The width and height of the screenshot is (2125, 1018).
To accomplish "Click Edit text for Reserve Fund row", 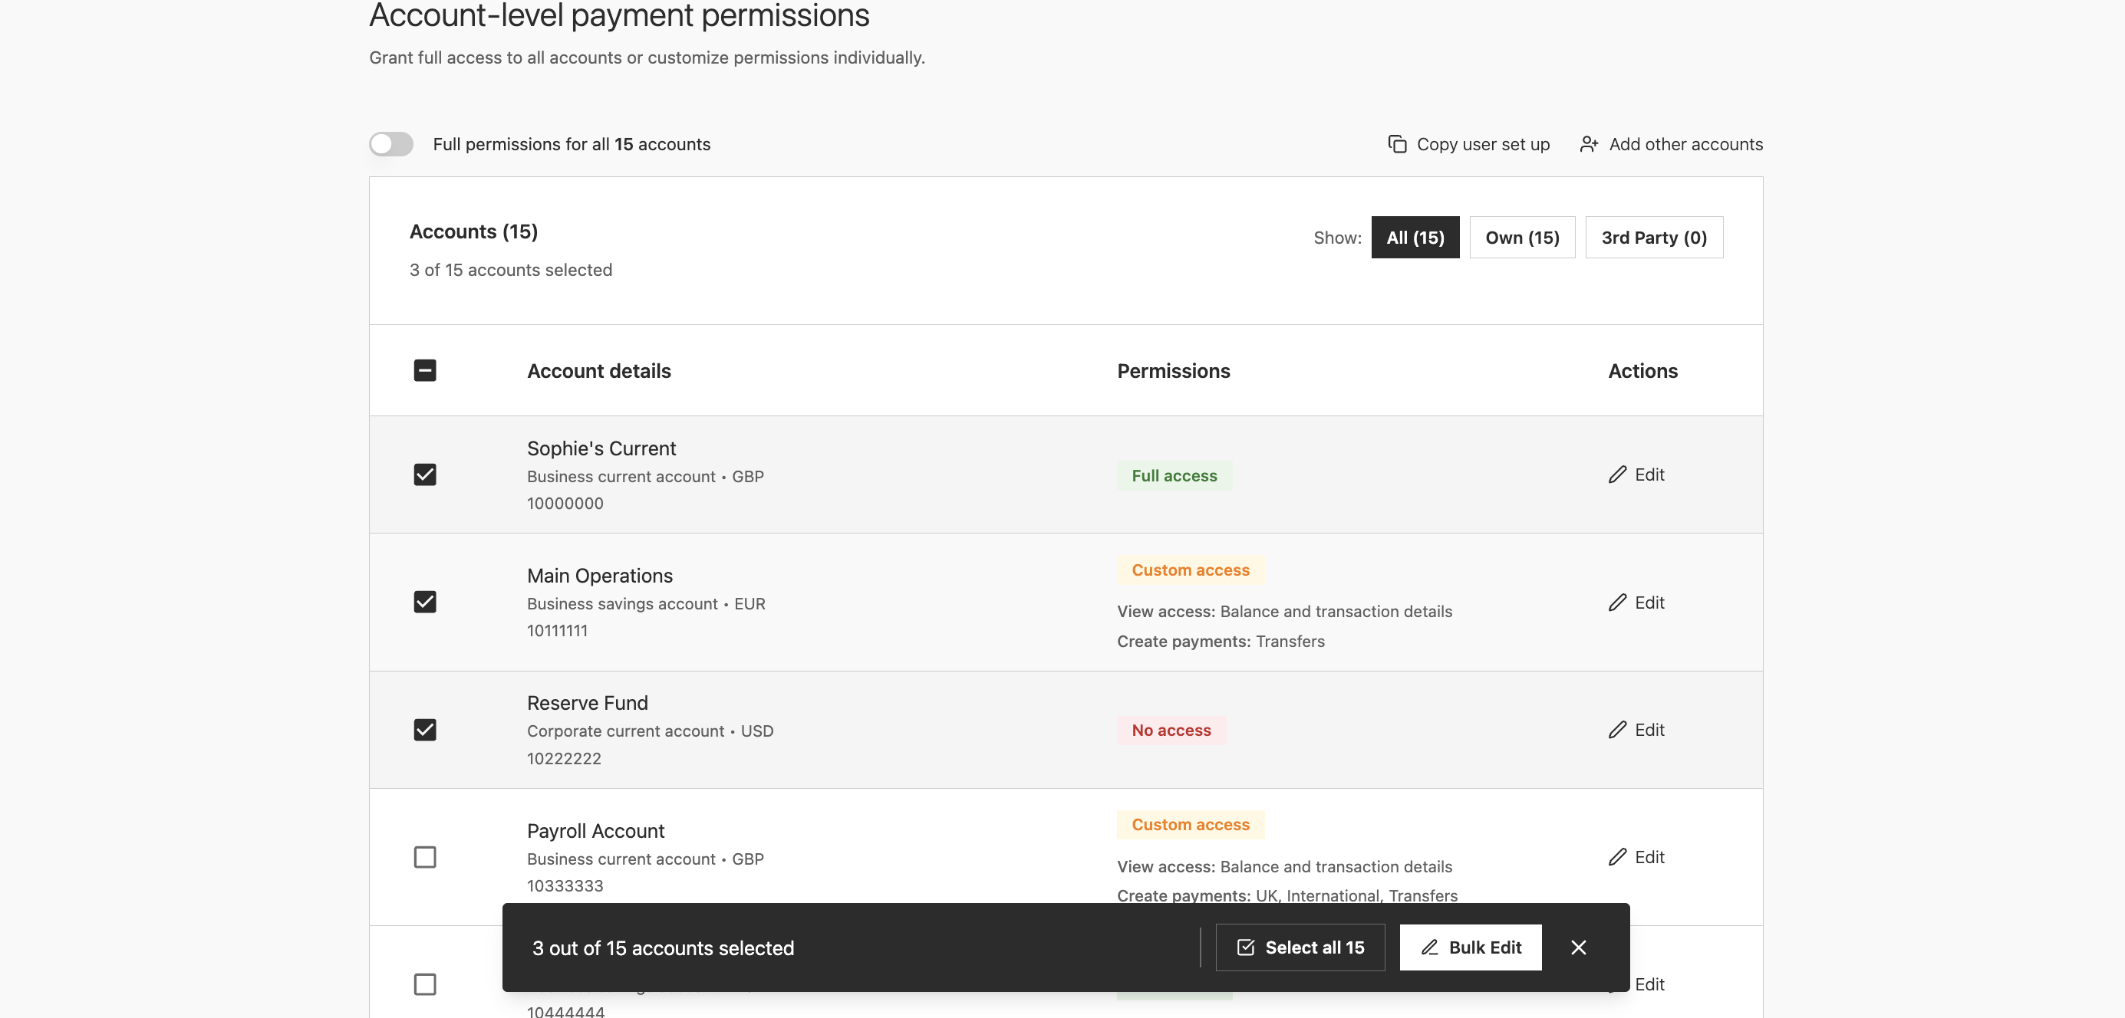I will pos(1649,731).
